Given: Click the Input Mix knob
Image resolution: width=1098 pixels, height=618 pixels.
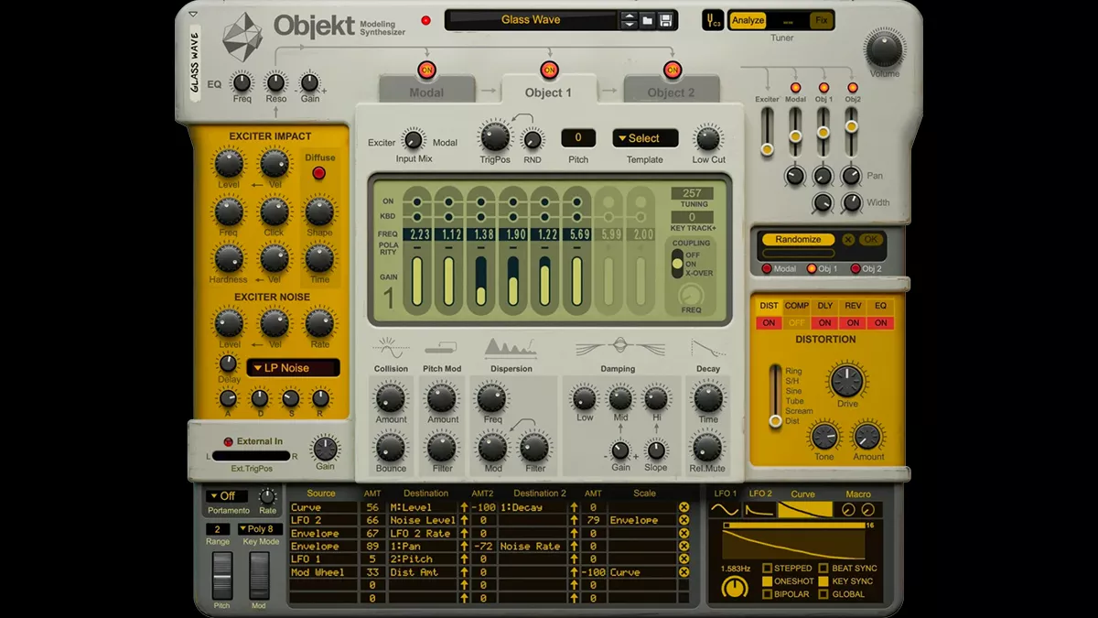Looking at the screenshot, I should click(413, 140).
